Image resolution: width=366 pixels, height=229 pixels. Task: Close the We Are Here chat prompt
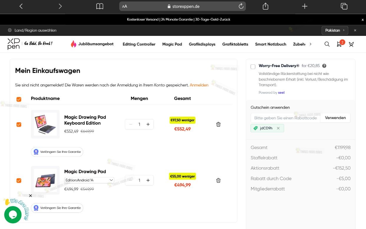pos(30,196)
